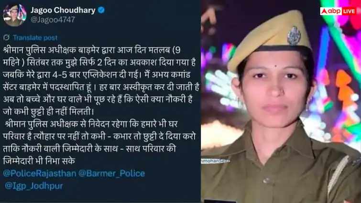The image size is (361, 203).
Task: Click the blue verified badge
Action: [101, 10]
